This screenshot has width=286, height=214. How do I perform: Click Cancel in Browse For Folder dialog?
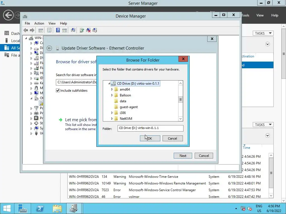(173, 138)
